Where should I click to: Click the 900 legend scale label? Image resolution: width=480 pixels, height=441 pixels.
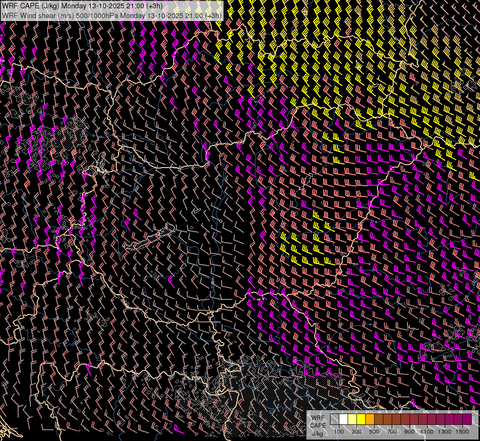[409, 432]
